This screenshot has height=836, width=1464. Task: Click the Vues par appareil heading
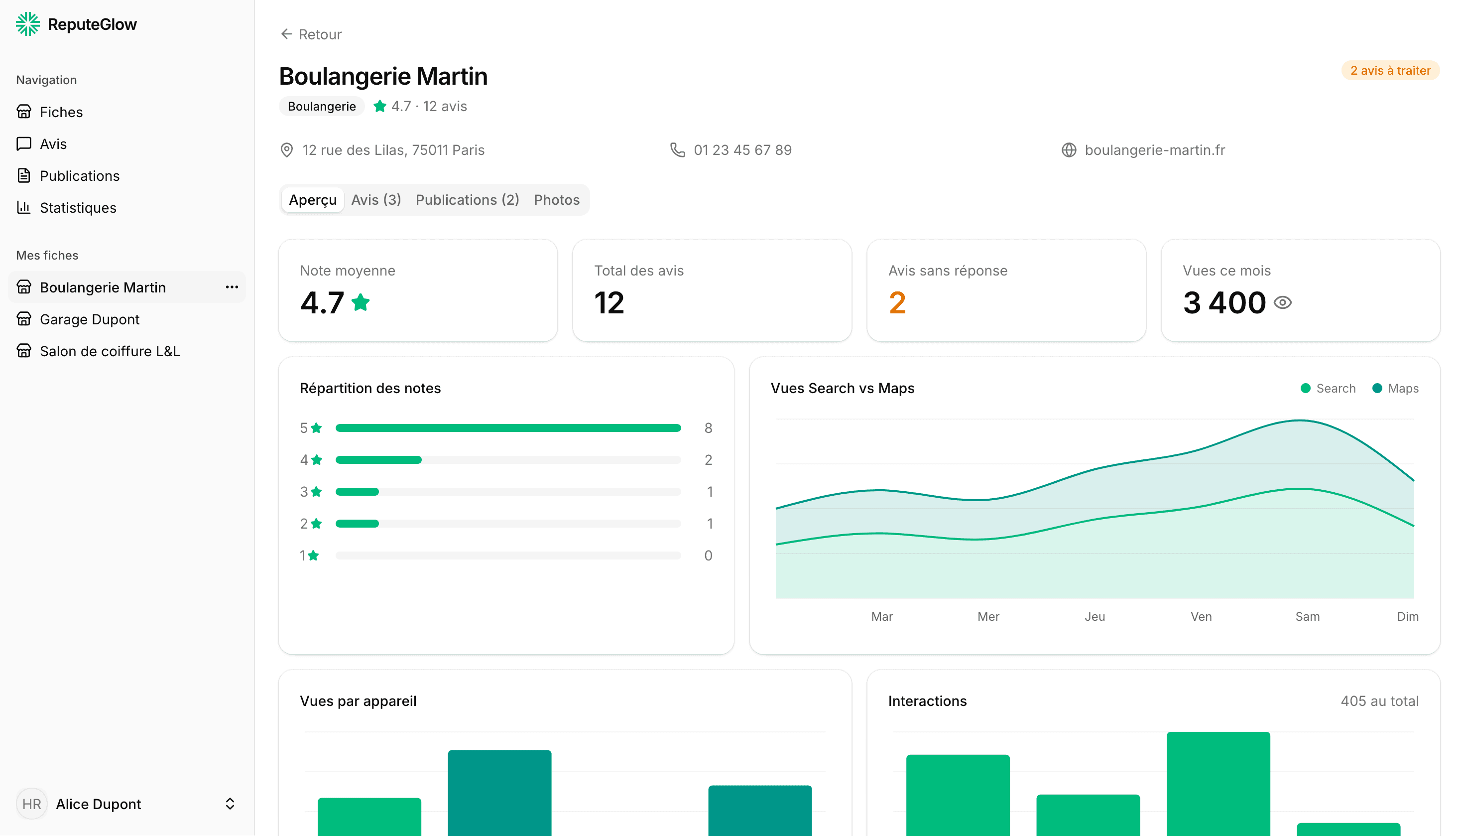(358, 701)
